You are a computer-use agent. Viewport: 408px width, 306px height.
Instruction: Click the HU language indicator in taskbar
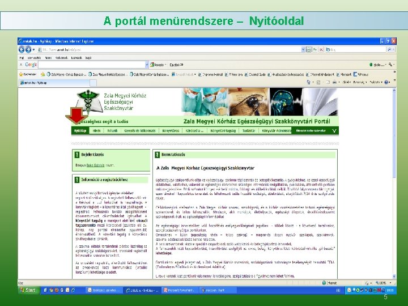pos(338,290)
